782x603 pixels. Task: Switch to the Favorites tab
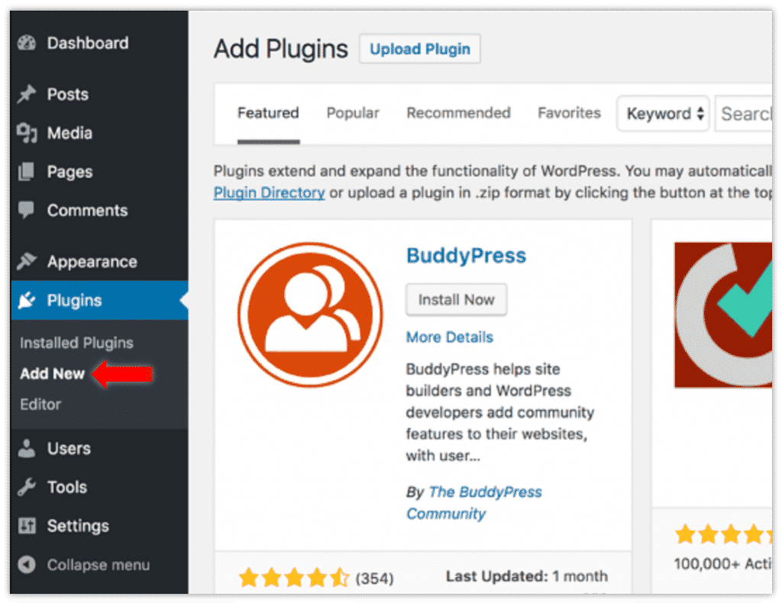click(569, 113)
